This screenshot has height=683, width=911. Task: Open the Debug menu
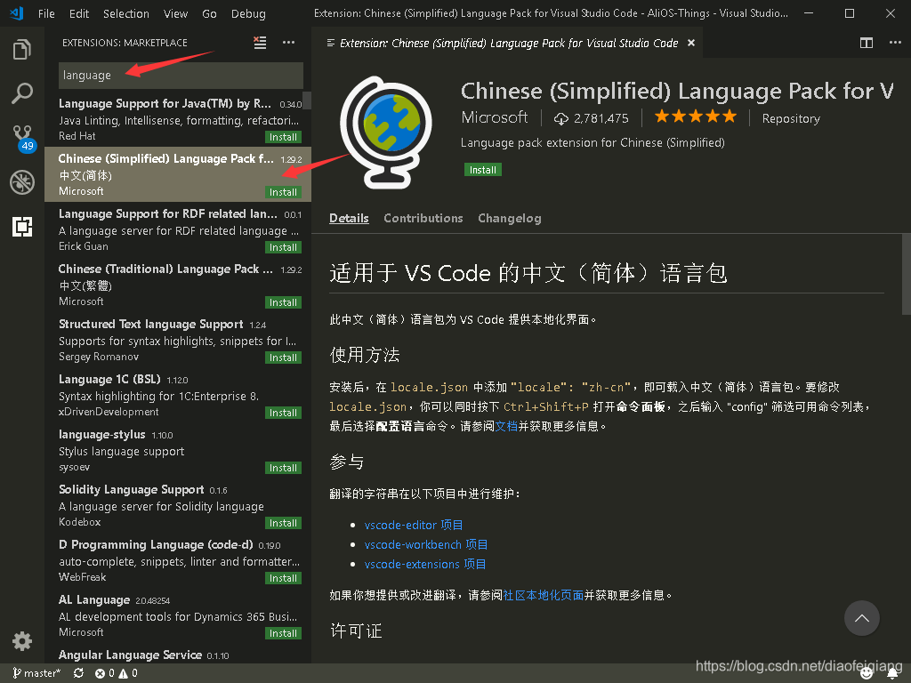coord(248,13)
